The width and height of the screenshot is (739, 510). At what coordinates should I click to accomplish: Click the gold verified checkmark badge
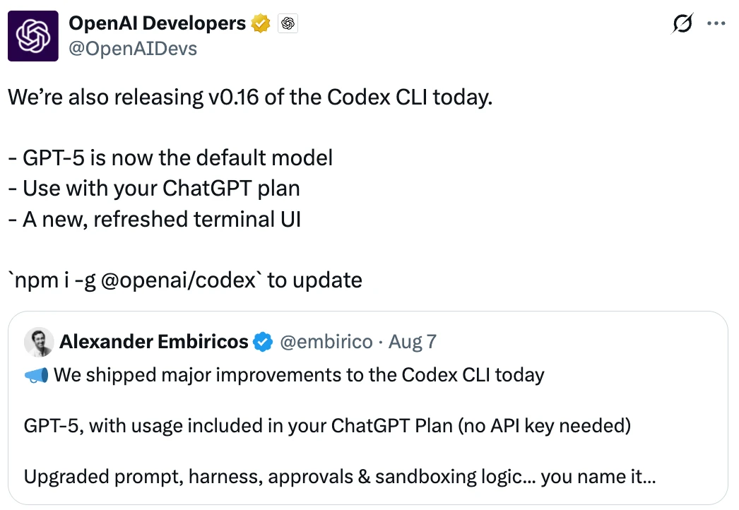(261, 23)
